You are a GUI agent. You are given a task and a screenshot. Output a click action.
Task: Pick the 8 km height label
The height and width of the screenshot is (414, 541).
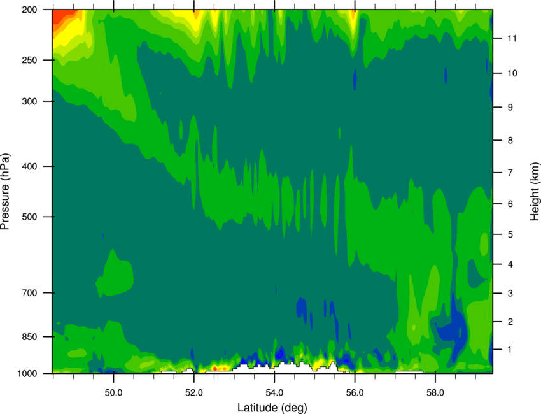[510, 141]
